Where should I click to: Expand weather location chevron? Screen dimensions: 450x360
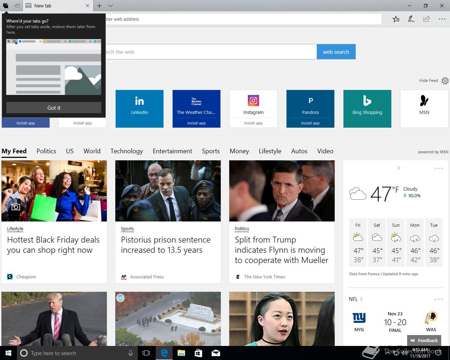pos(399,168)
